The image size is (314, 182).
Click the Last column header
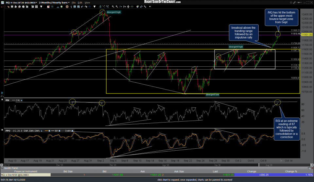click(215, 172)
